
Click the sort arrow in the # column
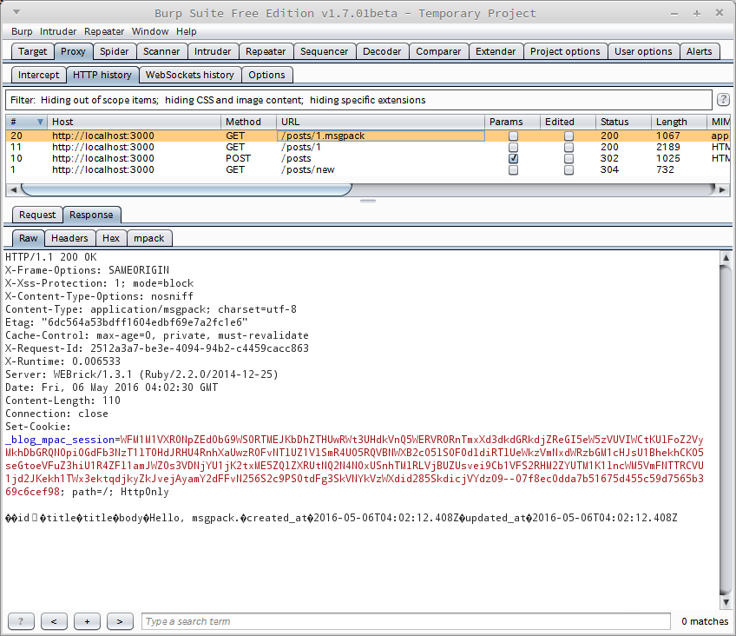coord(40,123)
